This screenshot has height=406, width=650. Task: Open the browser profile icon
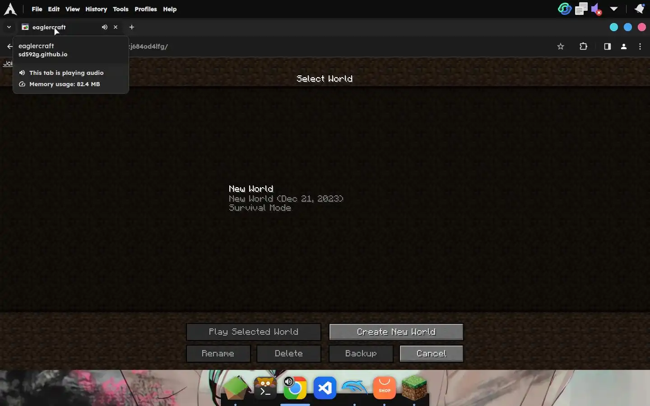click(624, 46)
